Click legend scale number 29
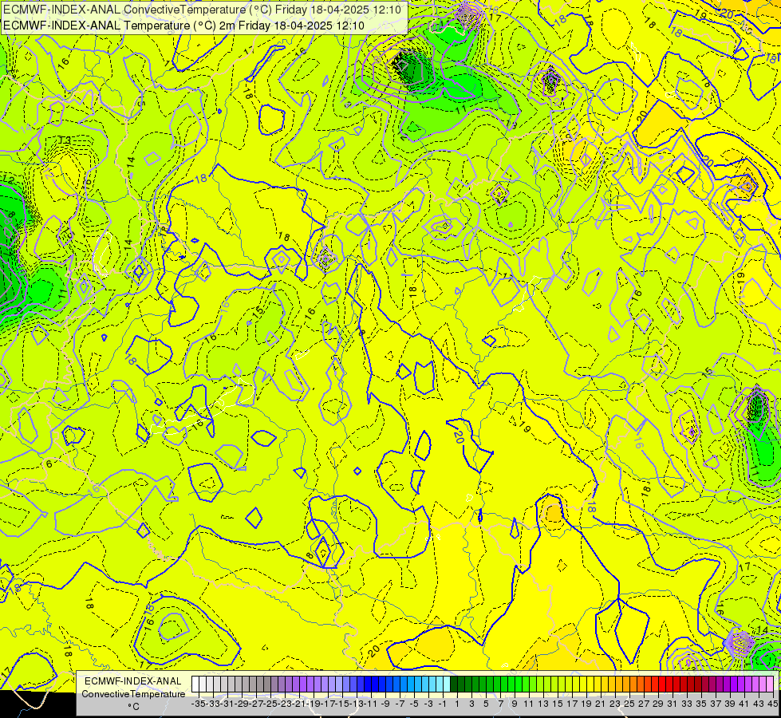The height and width of the screenshot is (718, 781). coord(658,704)
